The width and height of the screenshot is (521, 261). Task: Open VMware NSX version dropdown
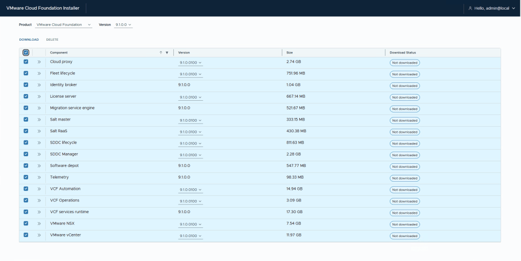click(190, 224)
